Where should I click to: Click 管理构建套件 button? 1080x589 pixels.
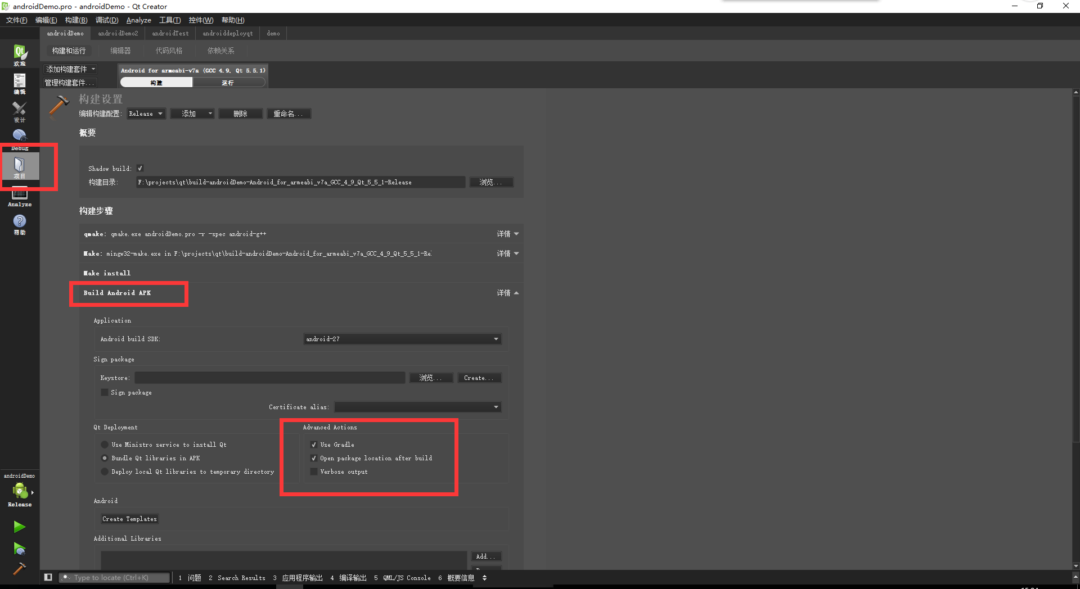coord(70,83)
